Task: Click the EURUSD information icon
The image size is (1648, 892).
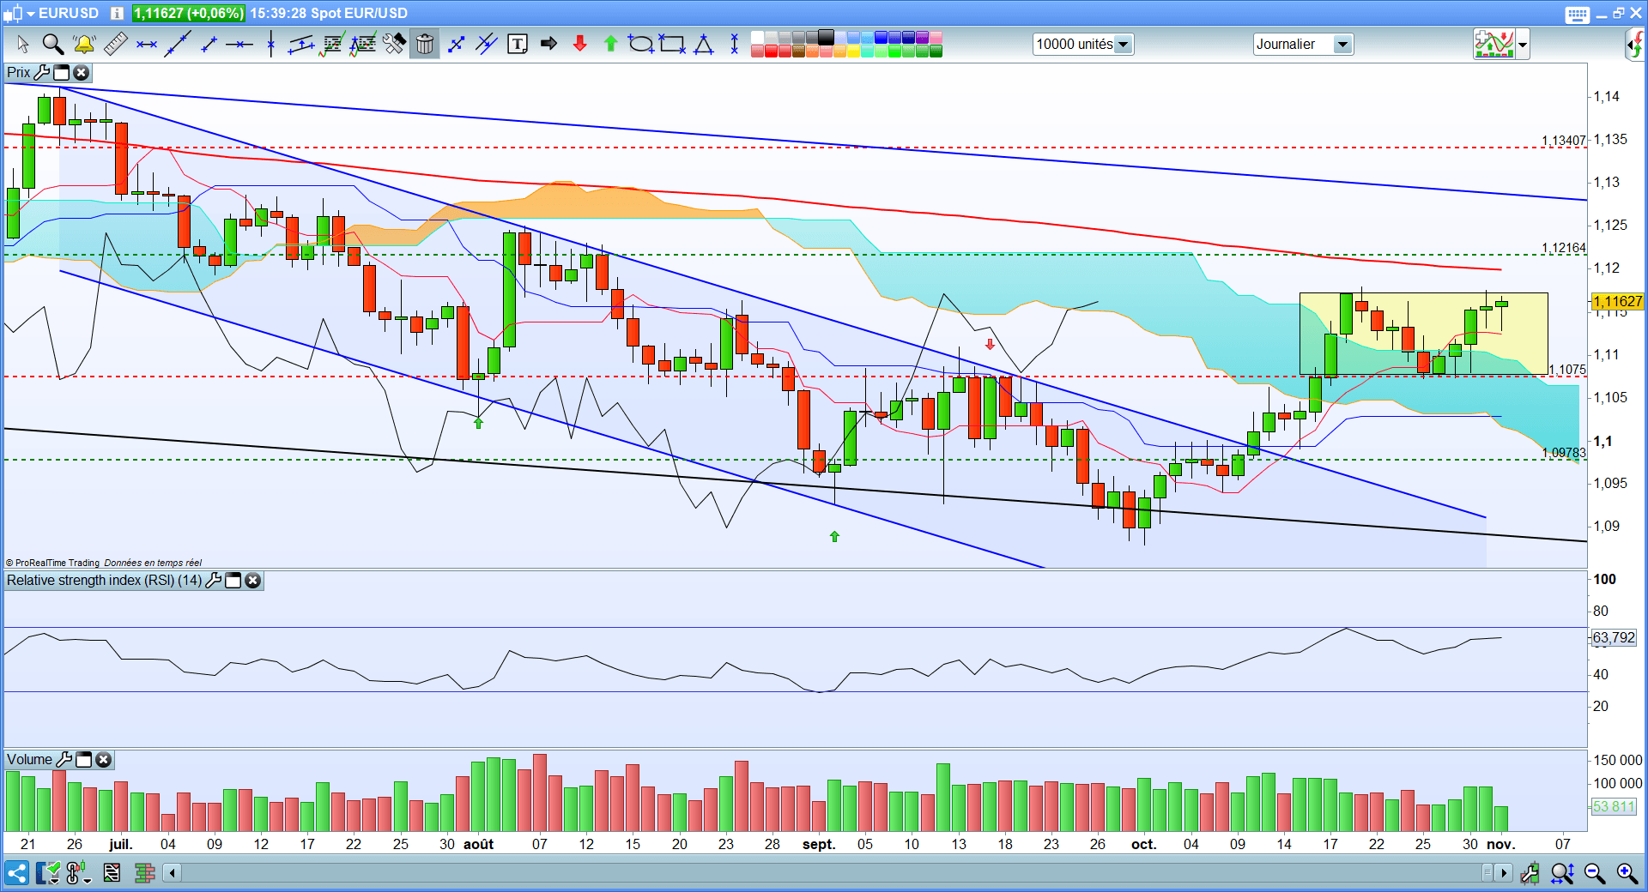Action: [x=117, y=13]
